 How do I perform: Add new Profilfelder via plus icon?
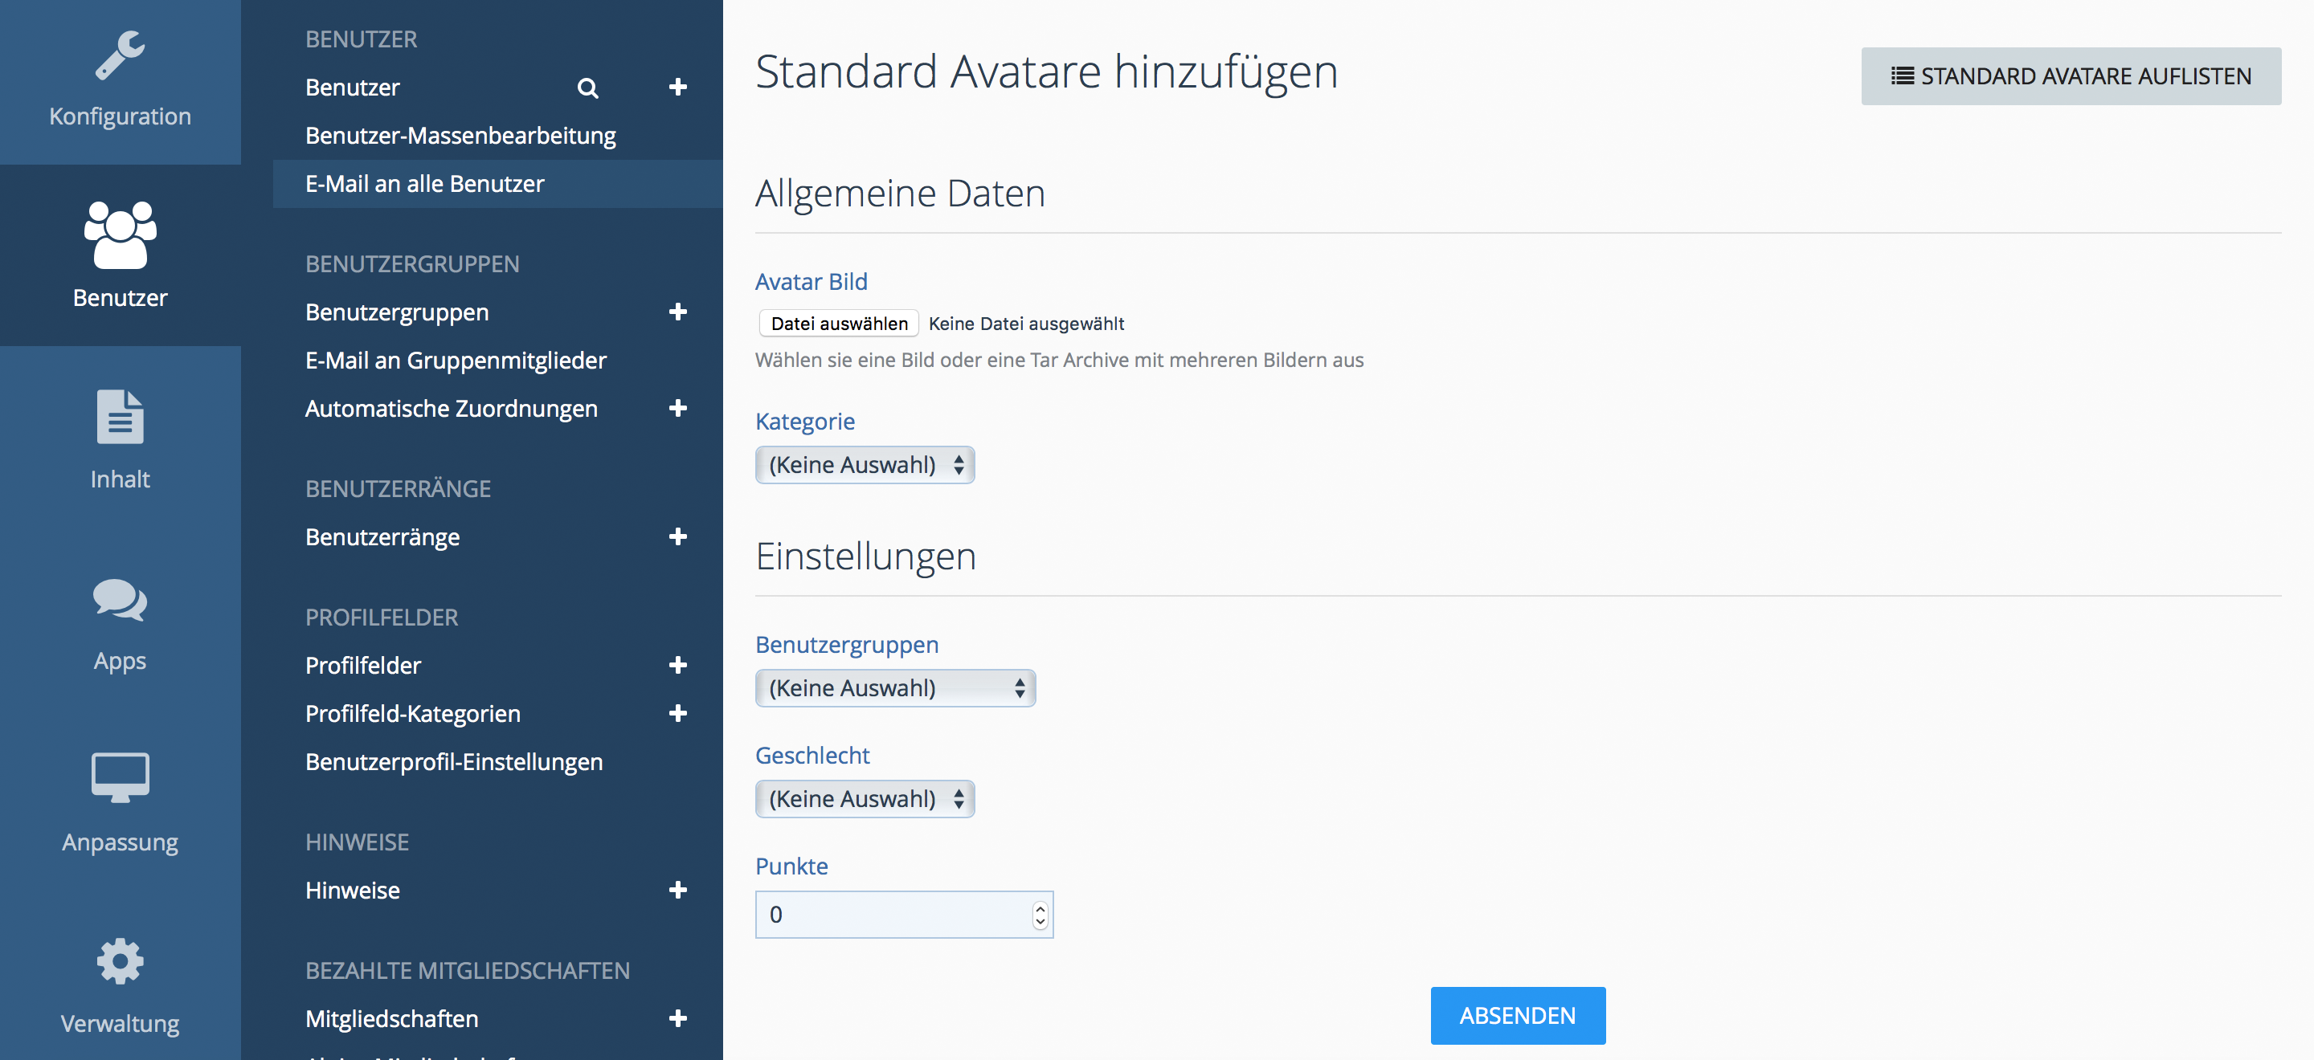(x=678, y=665)
